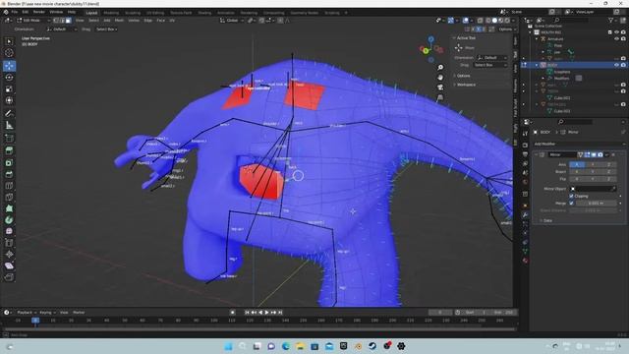Click the viewport pan hand icon
The height and width of the screenshot is (354, 629).
(x=440, y=78)
